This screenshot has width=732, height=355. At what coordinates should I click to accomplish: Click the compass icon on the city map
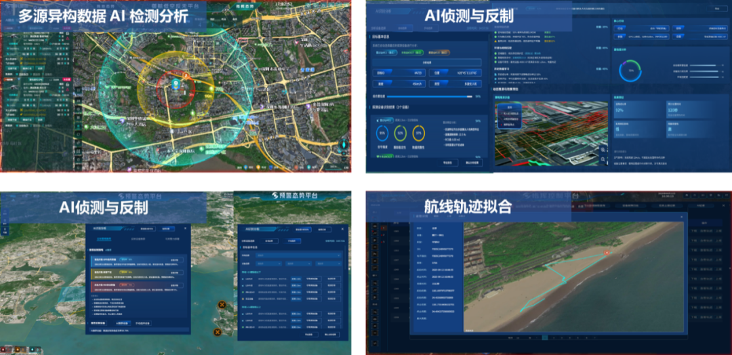pos(343,144)
